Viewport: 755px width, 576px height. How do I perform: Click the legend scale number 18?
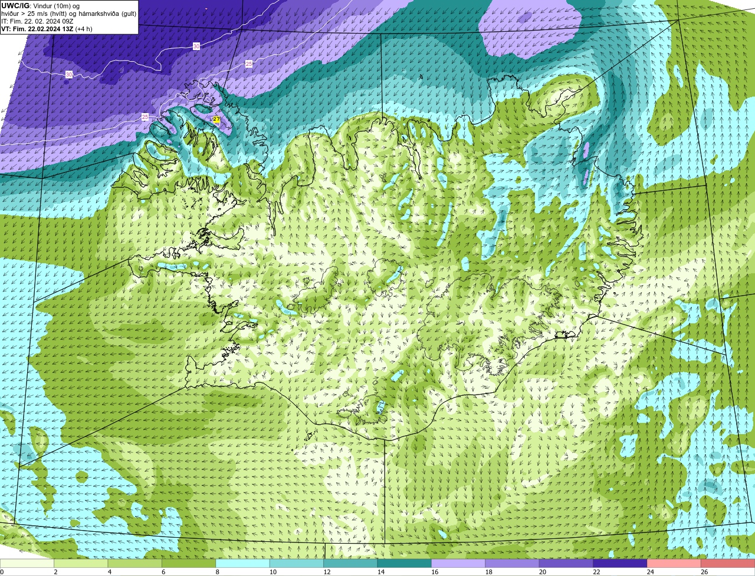coord(489,572)
